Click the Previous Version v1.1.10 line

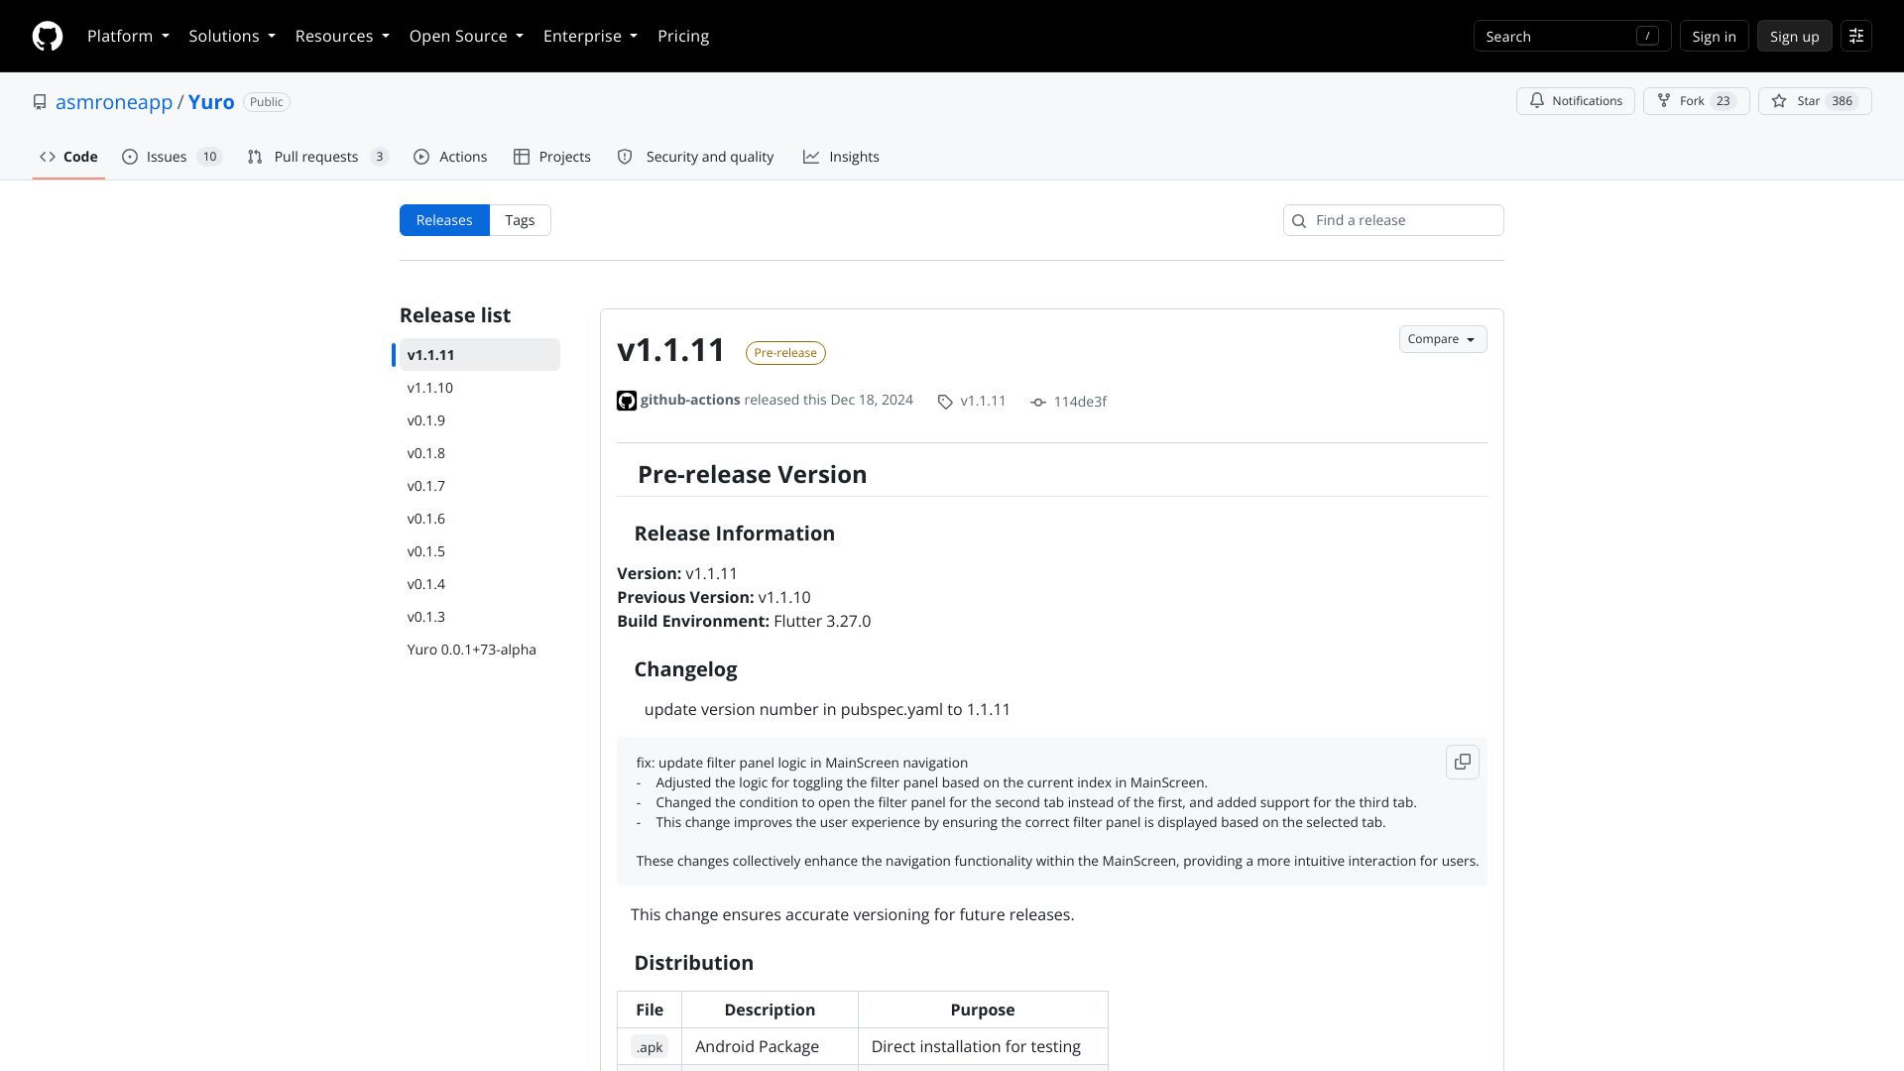[x=714, y=597]
